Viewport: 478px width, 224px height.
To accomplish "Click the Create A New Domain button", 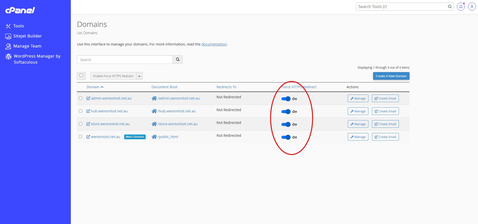I will click(x=391, y=76).
